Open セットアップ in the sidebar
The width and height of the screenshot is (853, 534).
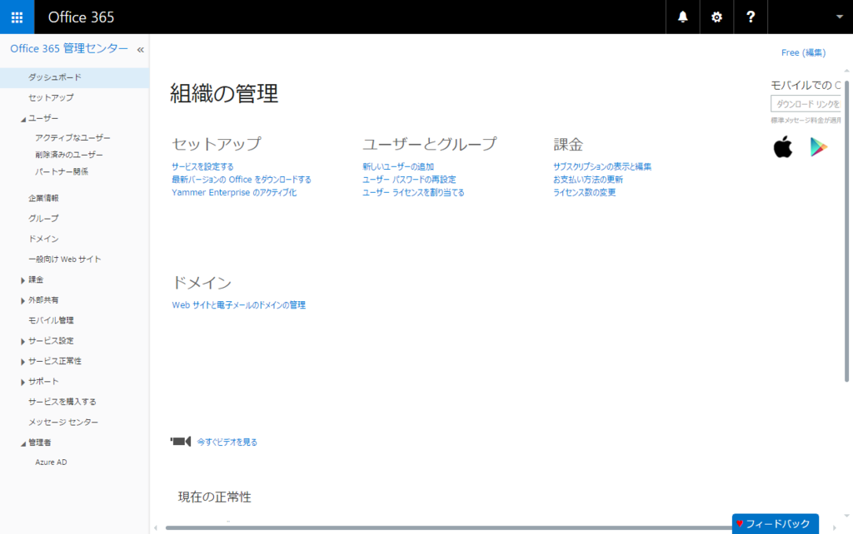pyautogui.click(x=51, y=98)
